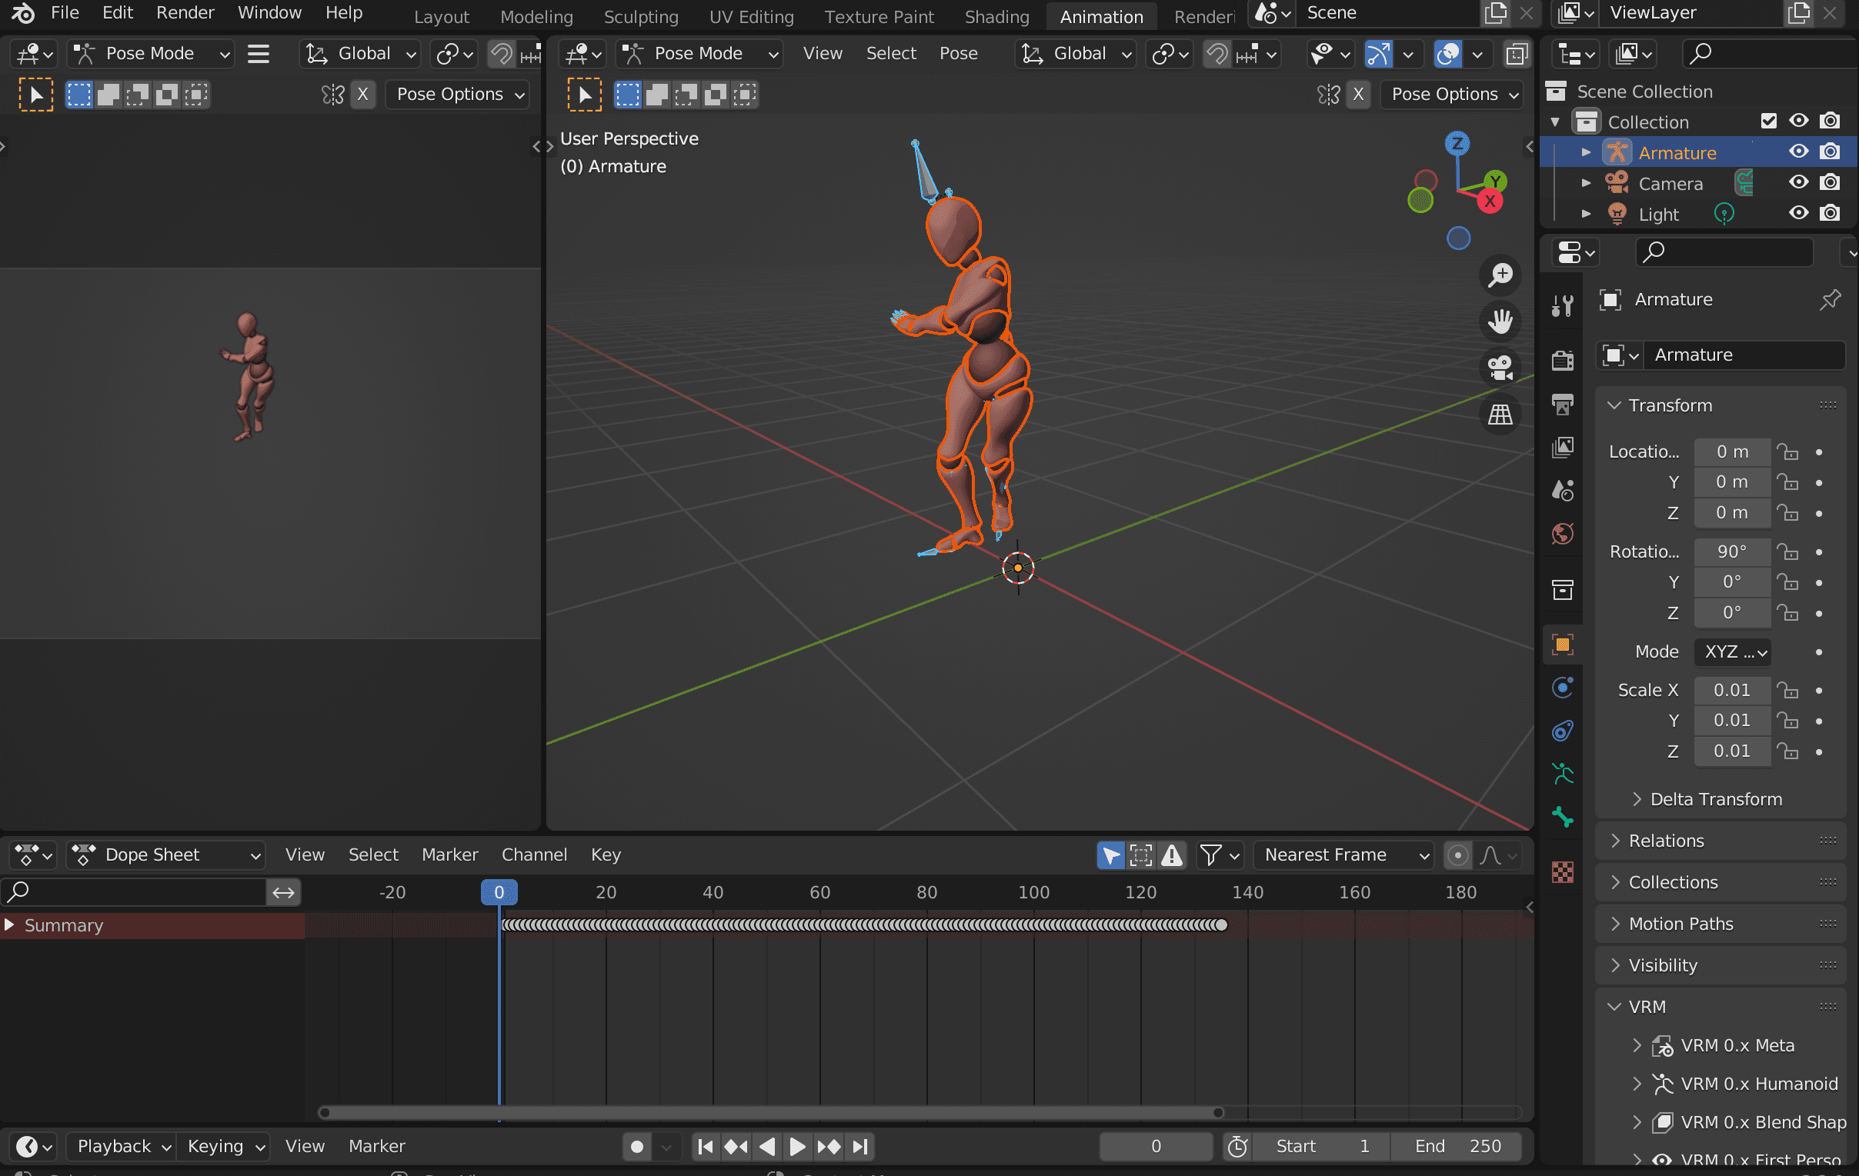Click the Blender logo in the menu bar

[x=22, y=13]
